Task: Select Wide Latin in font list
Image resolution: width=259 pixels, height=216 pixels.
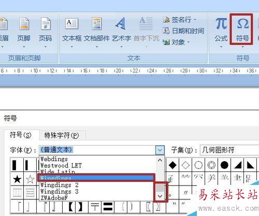Action: pos(97,171)
